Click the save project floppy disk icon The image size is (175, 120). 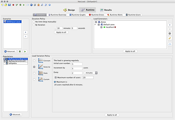point(9,5)
